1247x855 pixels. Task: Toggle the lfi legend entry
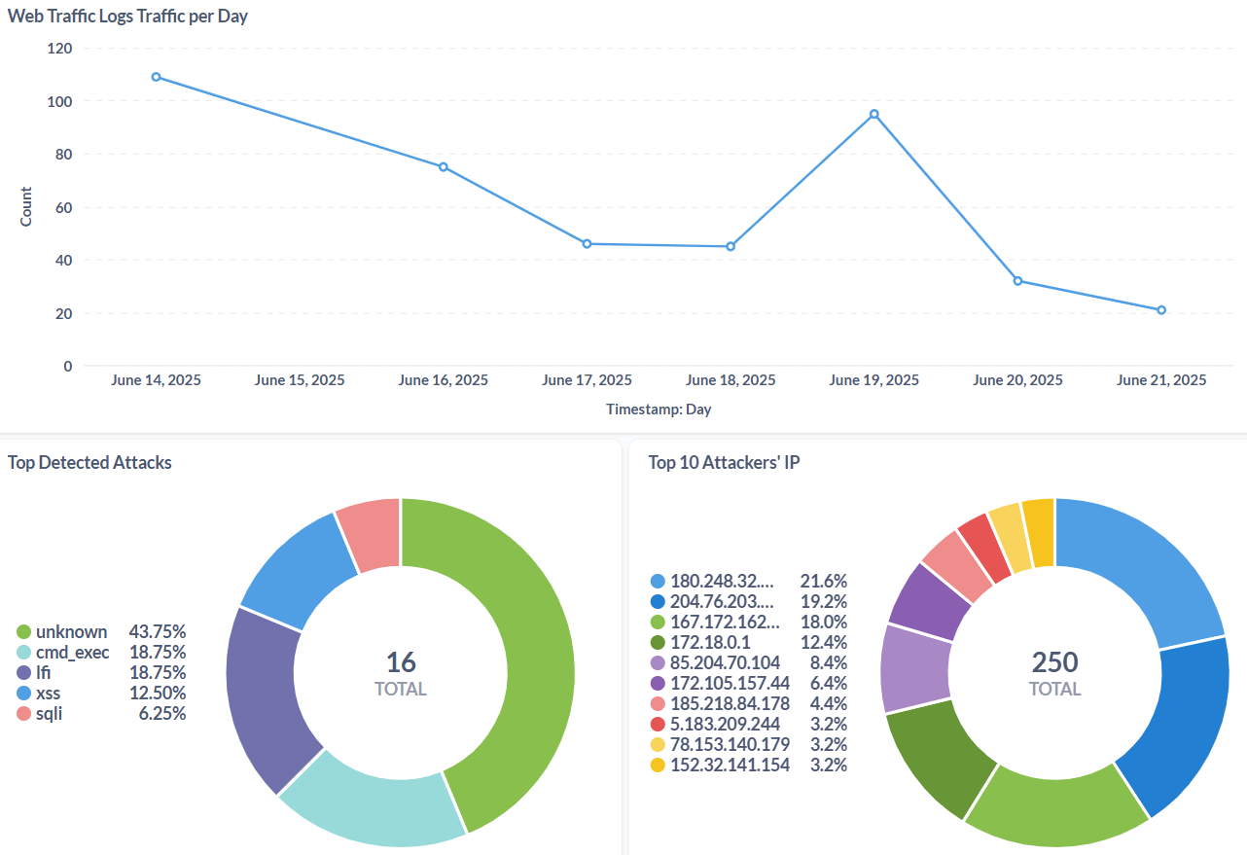coord(46,673)
